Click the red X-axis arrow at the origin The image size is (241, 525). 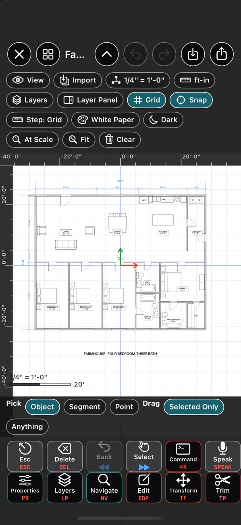[130, 265]
